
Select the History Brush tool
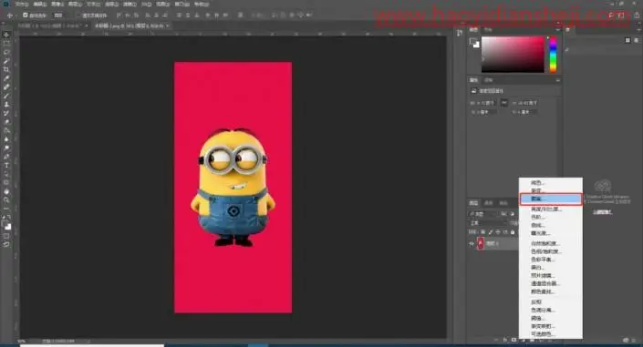pos(6,113)
